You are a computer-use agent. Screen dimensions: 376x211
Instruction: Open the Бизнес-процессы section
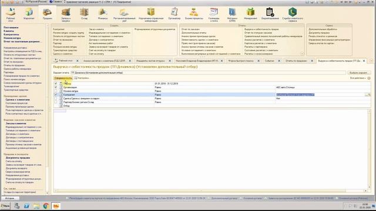click(194, 13)
